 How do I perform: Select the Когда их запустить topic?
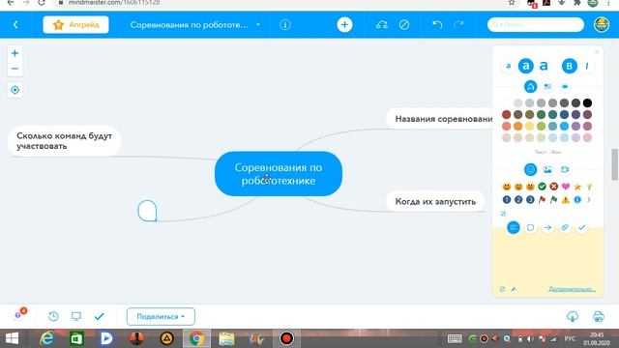click(x=435, y=201)
